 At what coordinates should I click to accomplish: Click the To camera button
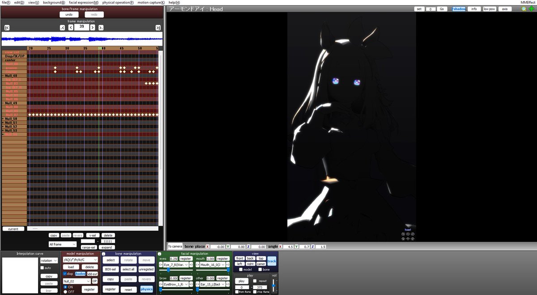(x=175, y=246)
